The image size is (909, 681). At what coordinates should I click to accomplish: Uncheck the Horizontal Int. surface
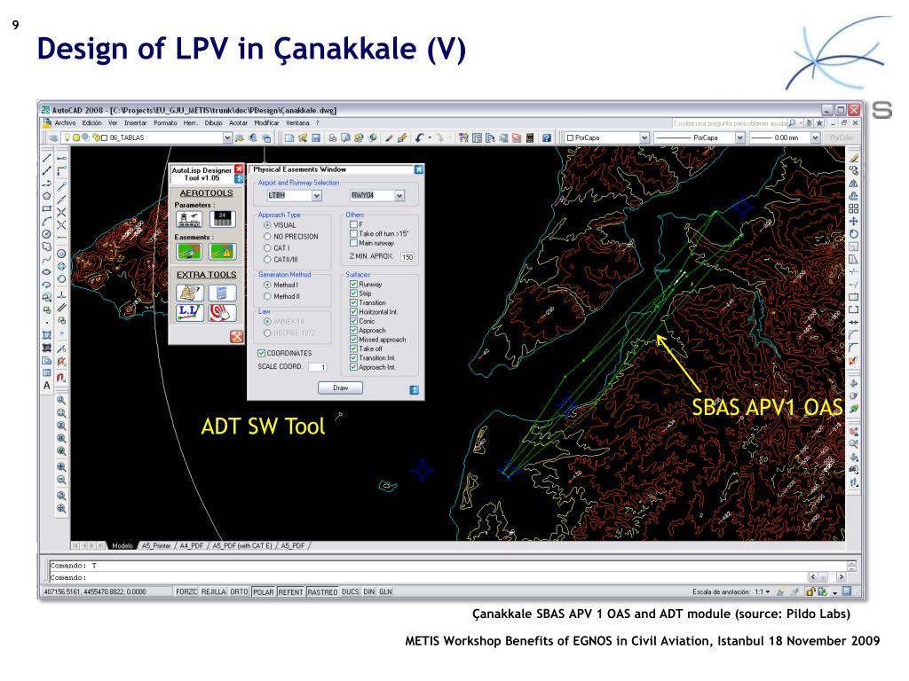(374, 311)
